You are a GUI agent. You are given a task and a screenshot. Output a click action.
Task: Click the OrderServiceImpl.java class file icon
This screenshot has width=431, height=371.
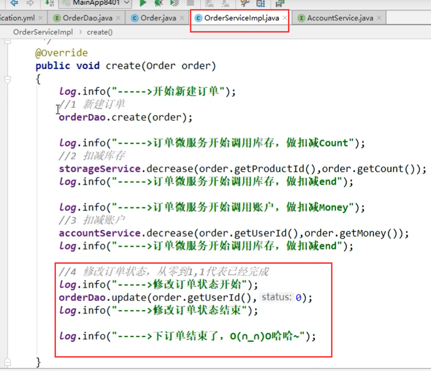point(198,18)
